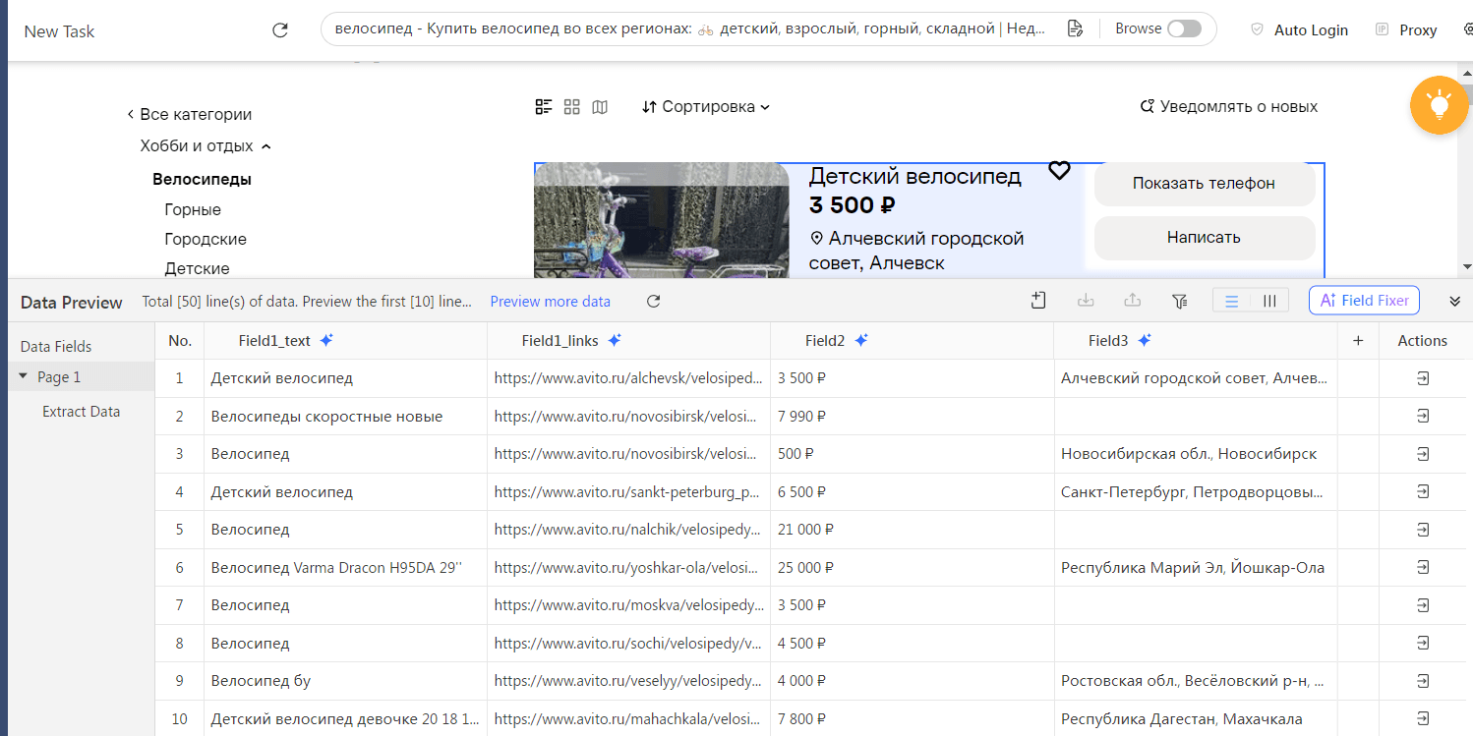Click the AI sparkle icon next to Field3
Viewport: 1473px width, 736px height.
(1145, 340)
